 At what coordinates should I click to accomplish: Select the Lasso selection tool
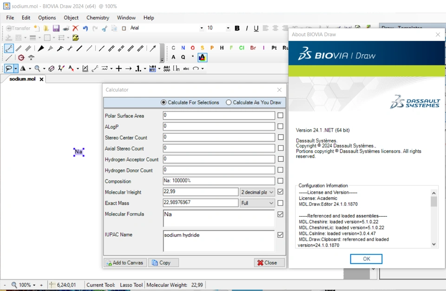(x=9, y=69)
